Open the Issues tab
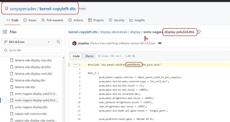This screenshot has width=230, height=122. (30, 20)
